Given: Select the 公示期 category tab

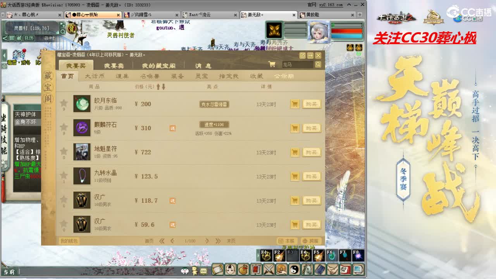Looking at the screenshot, I should 284,76.
